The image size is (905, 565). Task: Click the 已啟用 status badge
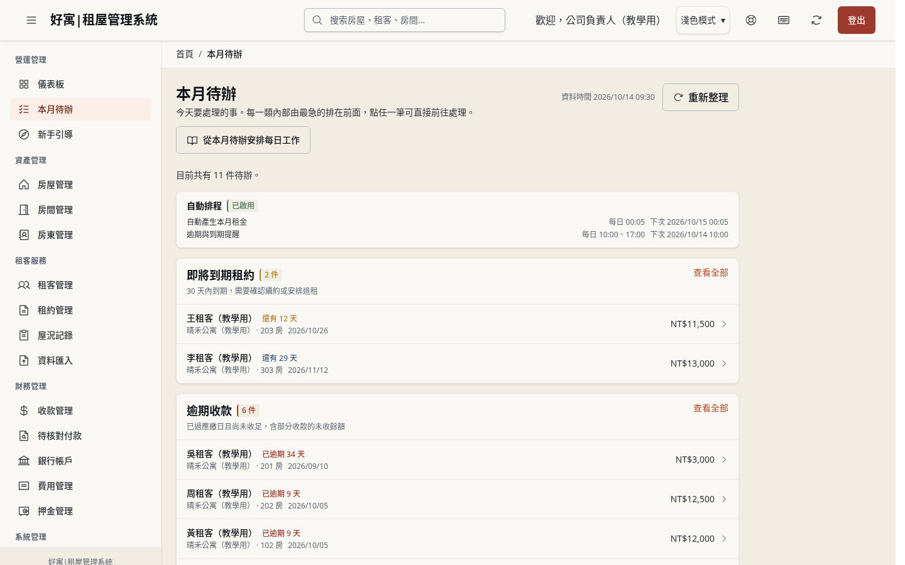[x=243, y=206]
